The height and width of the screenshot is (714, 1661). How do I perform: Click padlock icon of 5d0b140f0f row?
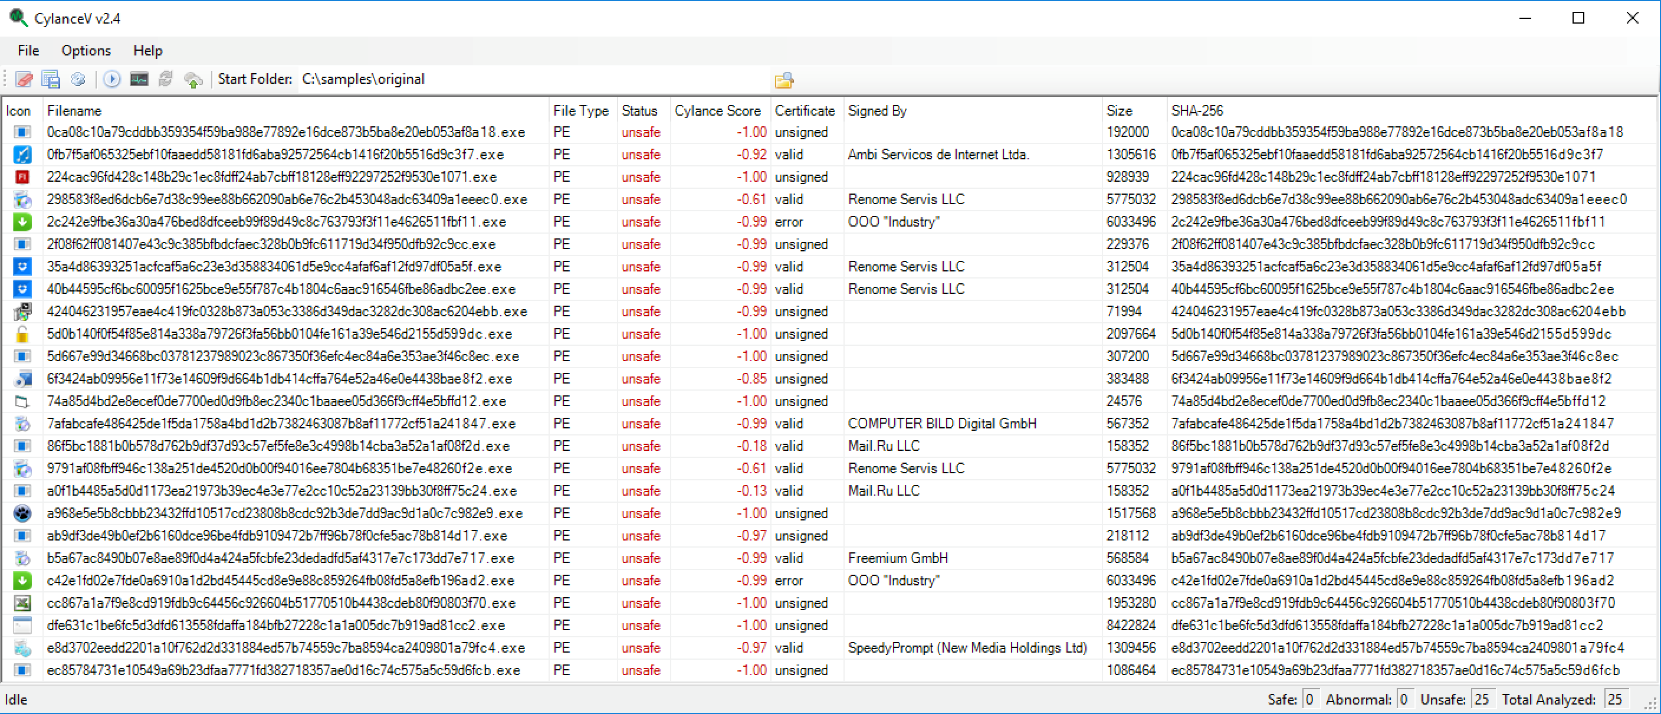click(x=22, y=334)
